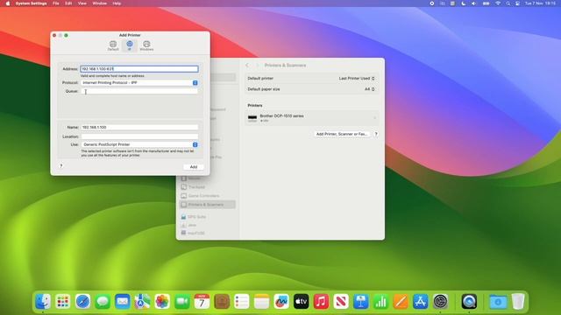
Task: Open Calendar from the Dock
Action: point(202,301)
